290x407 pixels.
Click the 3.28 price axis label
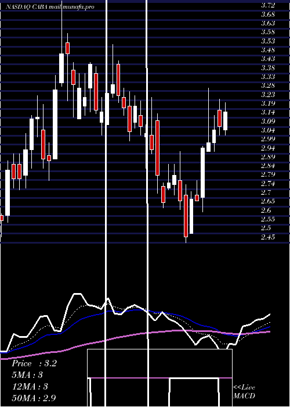pyautogui.click(x=268, y=85)
